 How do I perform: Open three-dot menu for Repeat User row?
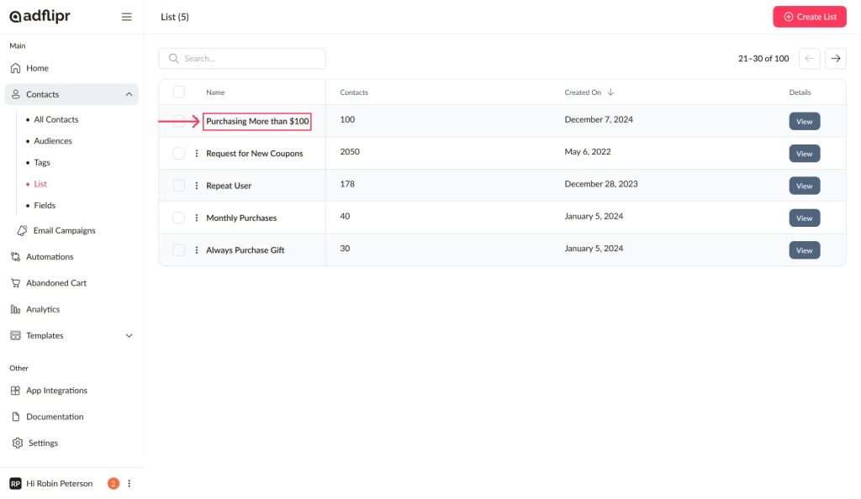tap(197, 186)
